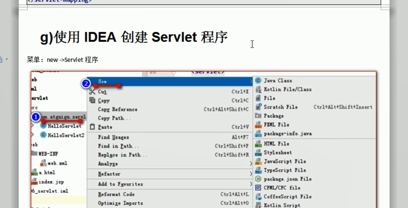Click the Kotlin File/Class icon
Viewport: 408px width, 208px height.
[x=258, y=89]
